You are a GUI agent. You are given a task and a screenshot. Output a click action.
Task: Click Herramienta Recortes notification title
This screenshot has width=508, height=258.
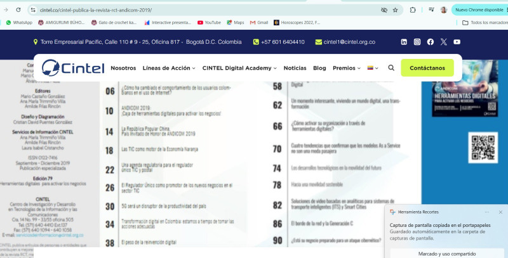tap(418, 212)
